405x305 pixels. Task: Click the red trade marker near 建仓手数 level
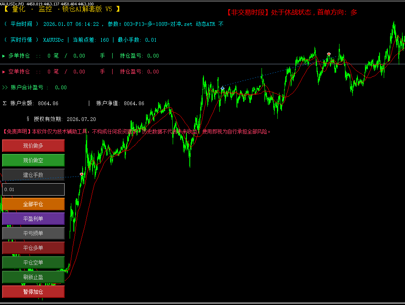(x=82, y=174)
